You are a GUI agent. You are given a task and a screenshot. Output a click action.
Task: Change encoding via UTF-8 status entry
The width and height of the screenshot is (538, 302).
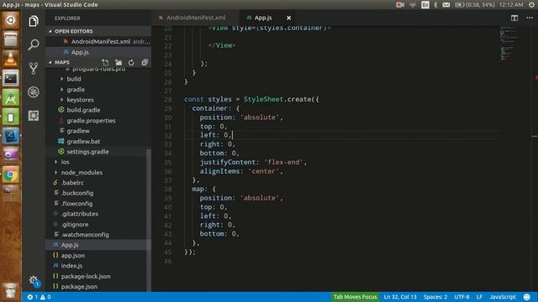coord(462,297)
